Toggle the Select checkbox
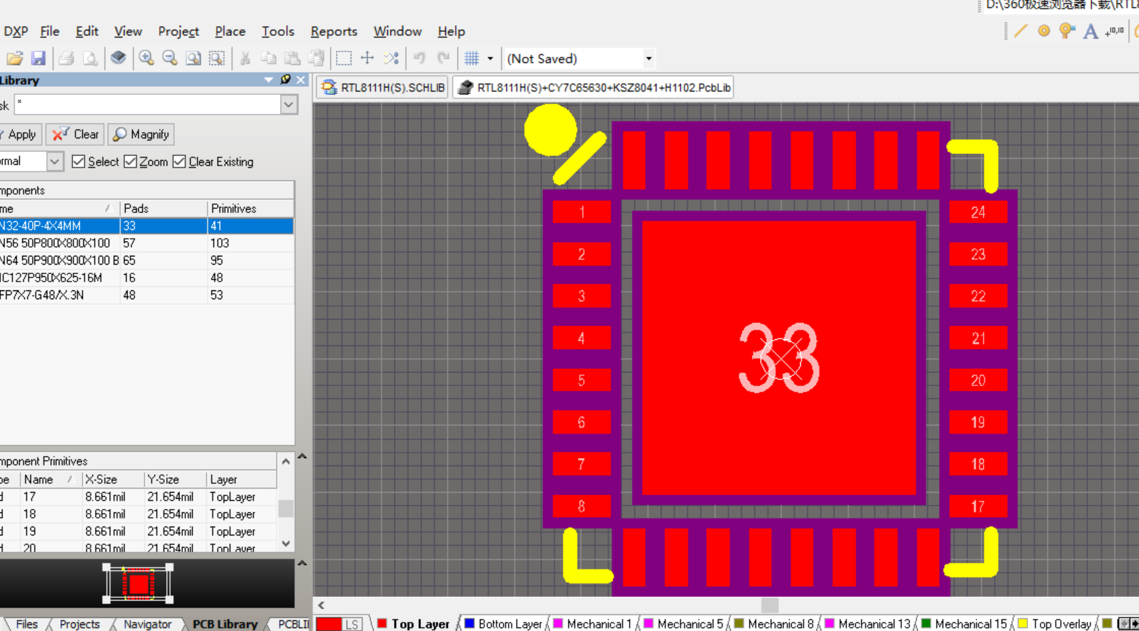This screenshot has height=631, width=1139. pyautogui.click(x=79, y=161)
